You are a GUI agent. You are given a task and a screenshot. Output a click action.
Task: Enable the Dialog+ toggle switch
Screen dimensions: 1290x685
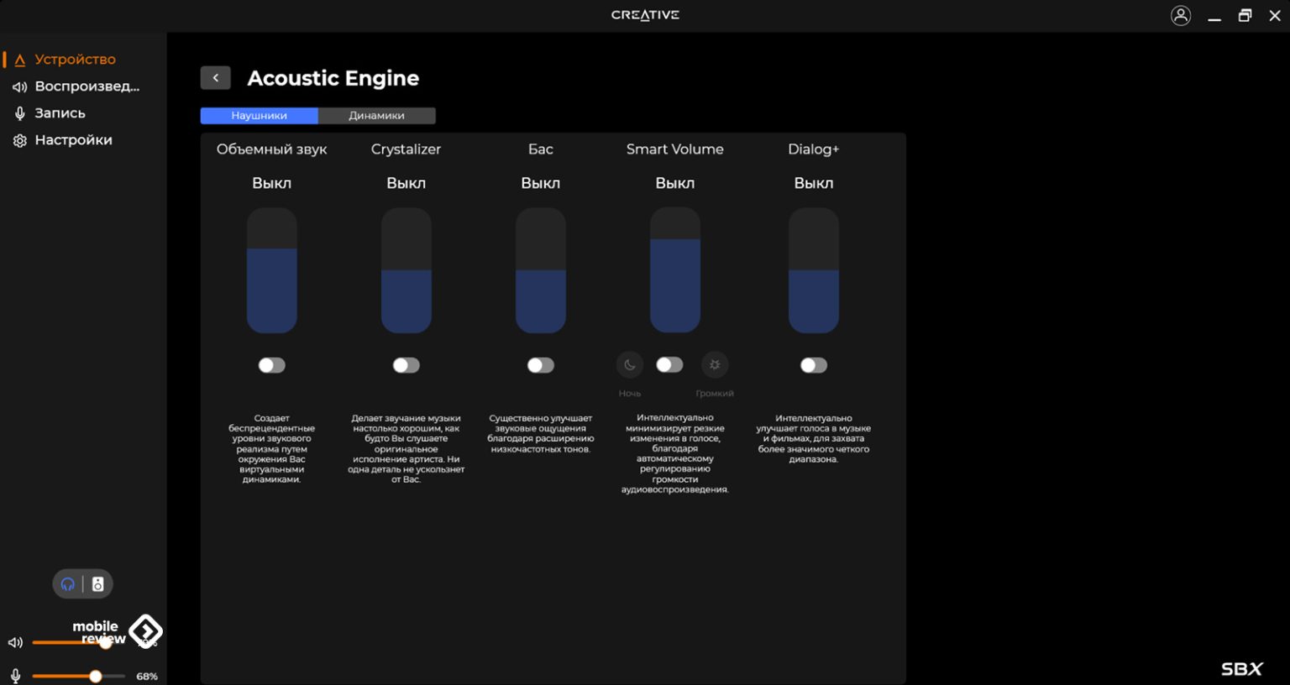[813, 365]
